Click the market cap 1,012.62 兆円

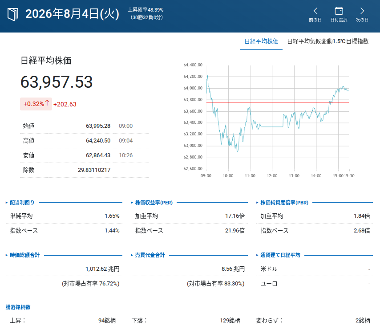pyautogui.click(x=102, y=269)
